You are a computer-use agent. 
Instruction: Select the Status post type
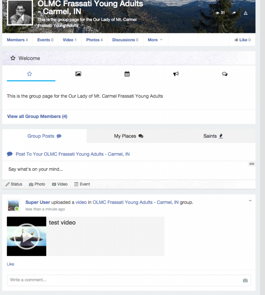click(14, 184)
